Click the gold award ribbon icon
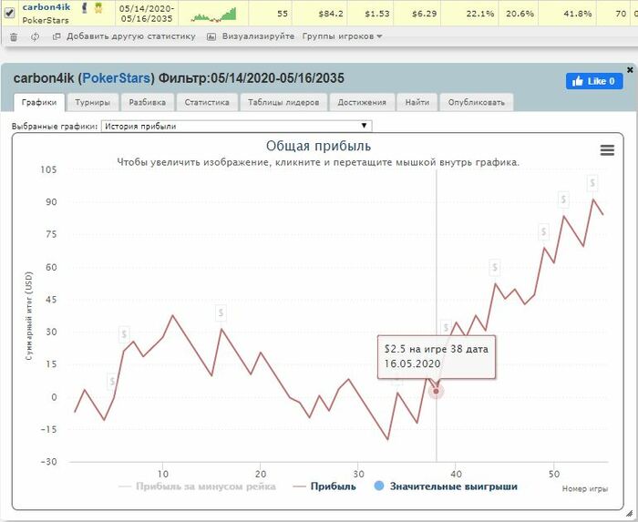Screen dimensions: 638x522 pyautogui.click(x=98, y=7)
